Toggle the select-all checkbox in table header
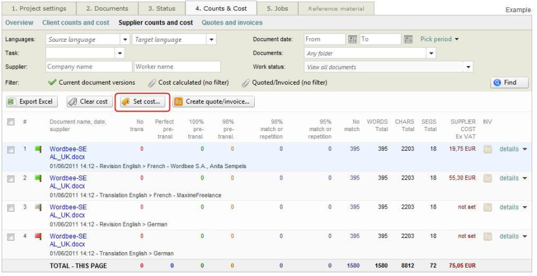Screen dimensions: 537x276 [10, 122]
